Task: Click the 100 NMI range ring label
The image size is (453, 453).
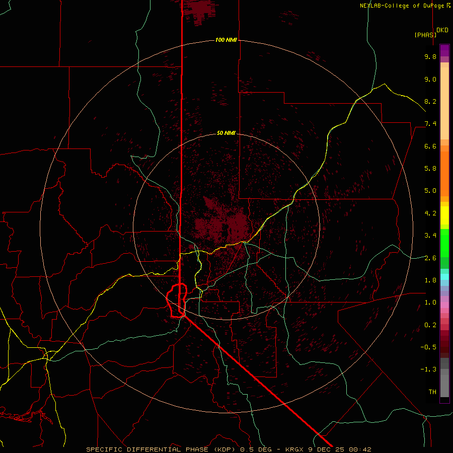Action: click(226, 40)
